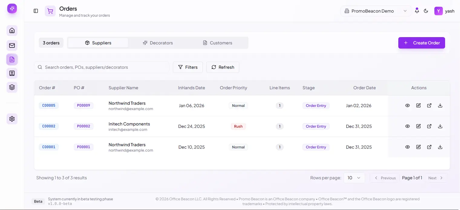
Task: Open the Contacts icon in sidebar
Action: click(x=12, y=73)
